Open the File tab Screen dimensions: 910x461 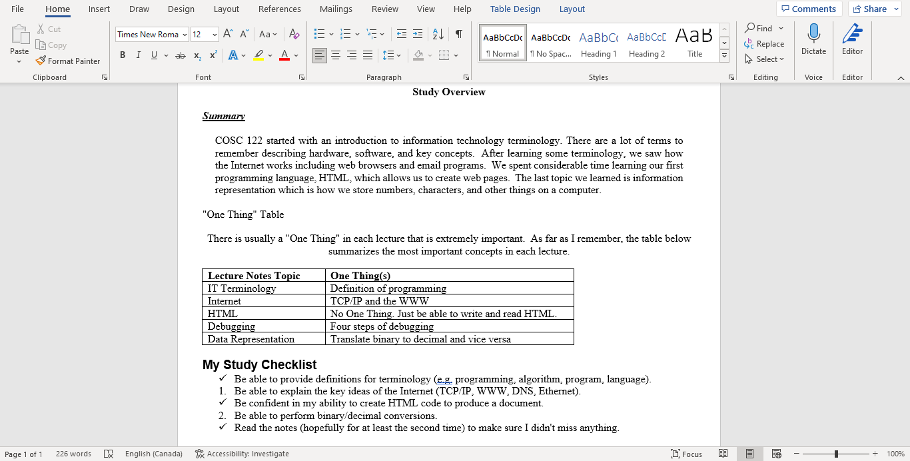coord(17,9)
